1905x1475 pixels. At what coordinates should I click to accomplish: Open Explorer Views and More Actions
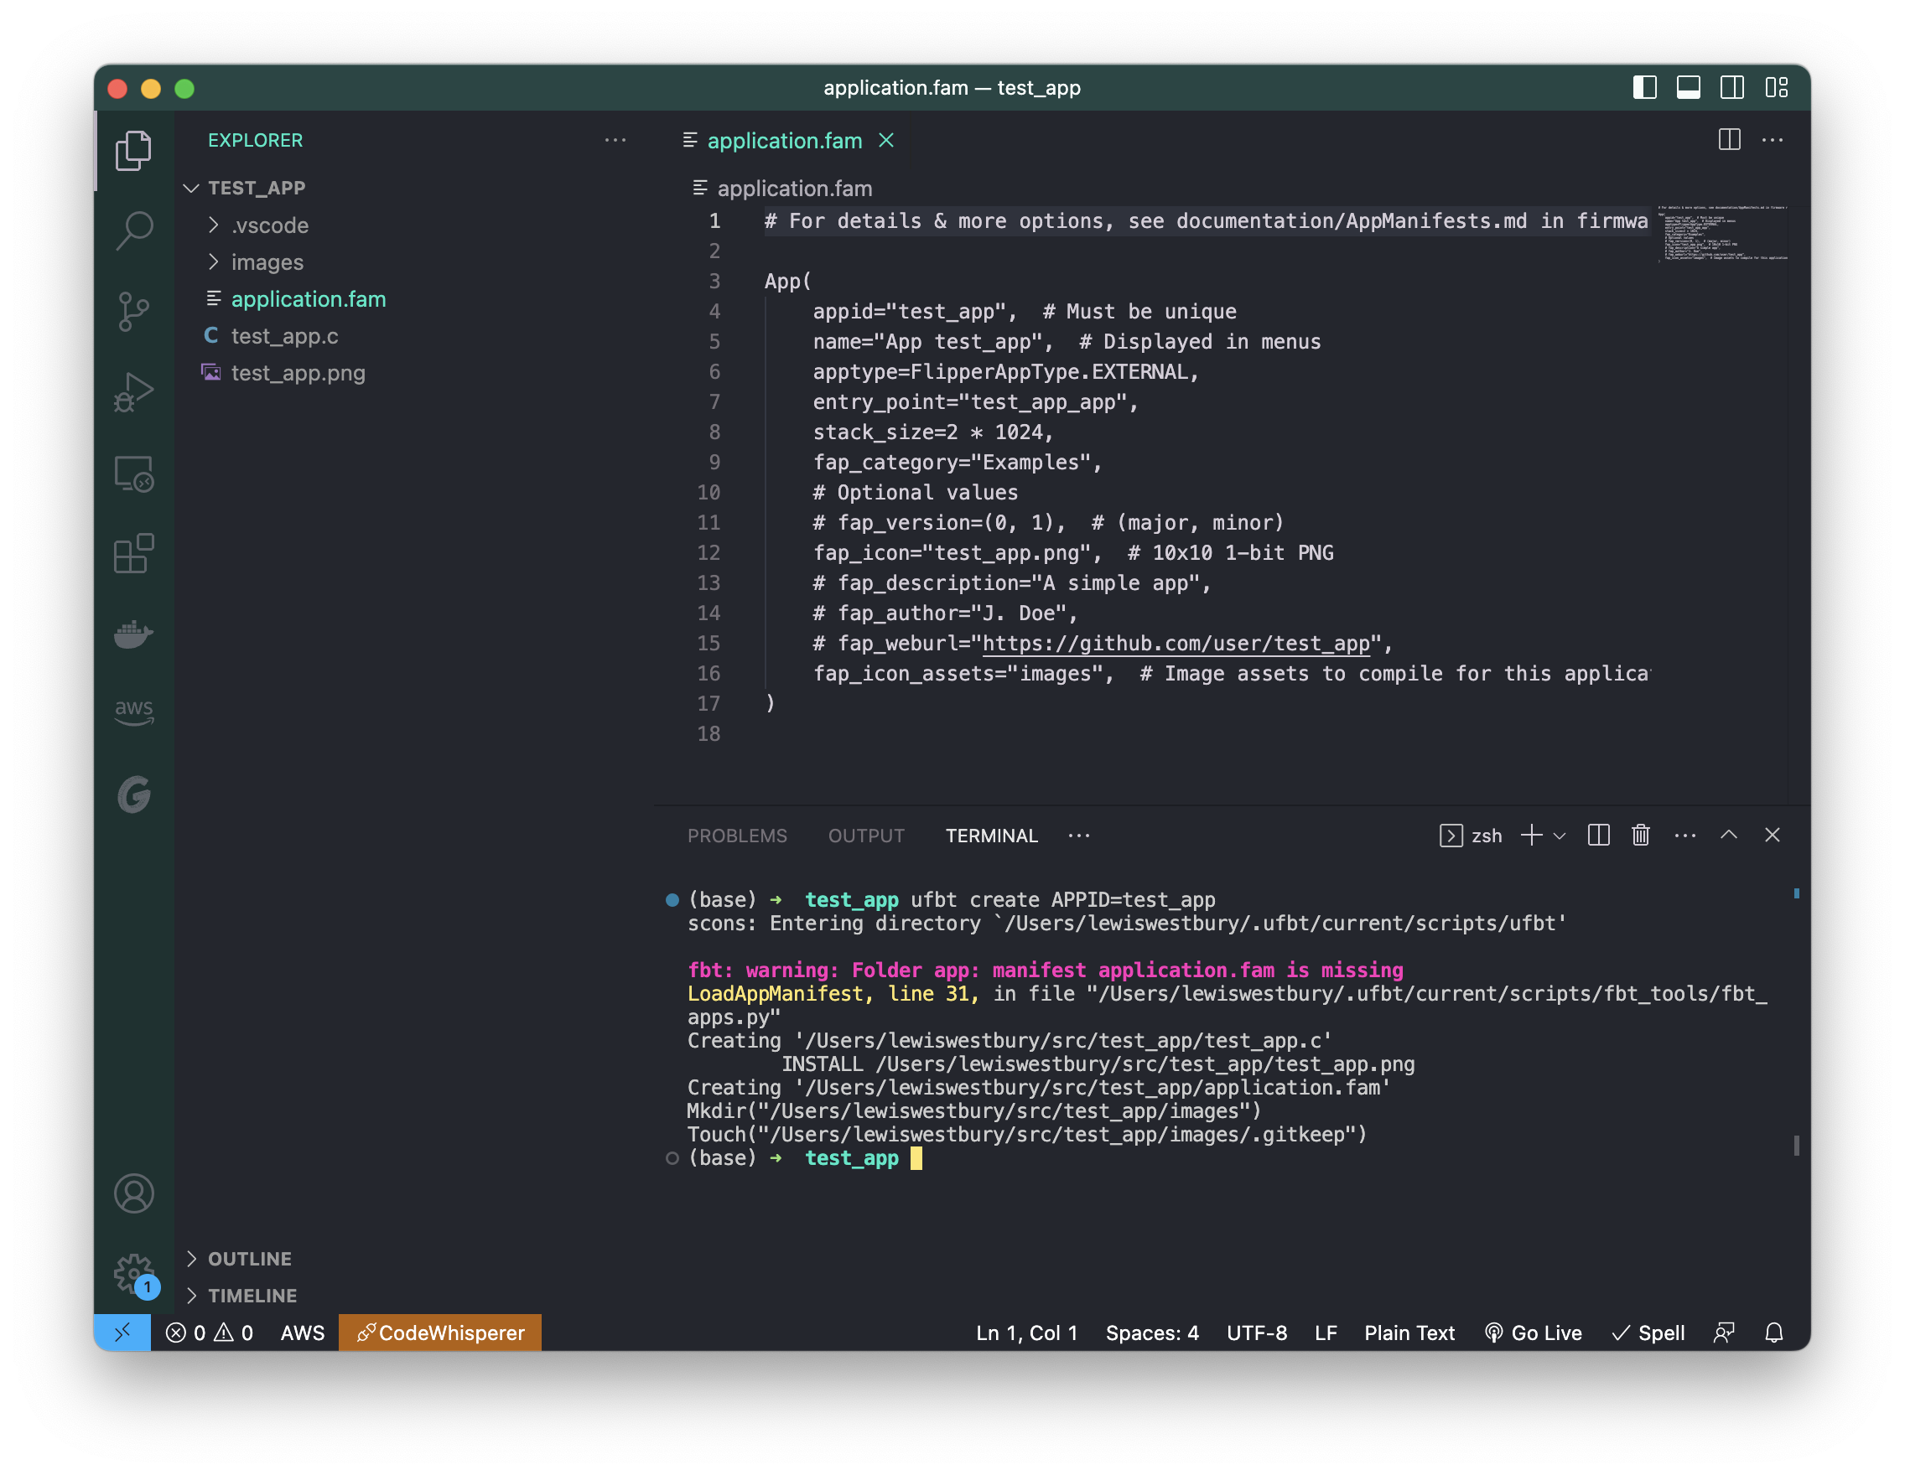(615, 140)
